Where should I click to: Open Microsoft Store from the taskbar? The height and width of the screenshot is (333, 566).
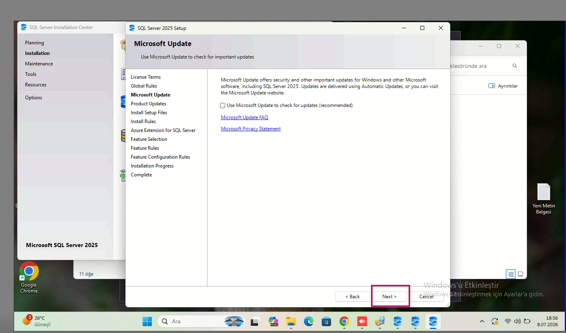click(327, 322)
